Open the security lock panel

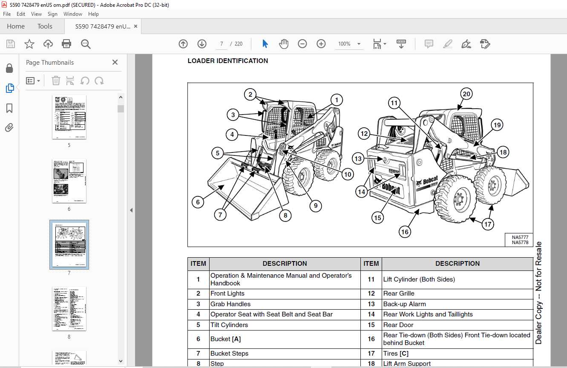[x=9, y=68]
